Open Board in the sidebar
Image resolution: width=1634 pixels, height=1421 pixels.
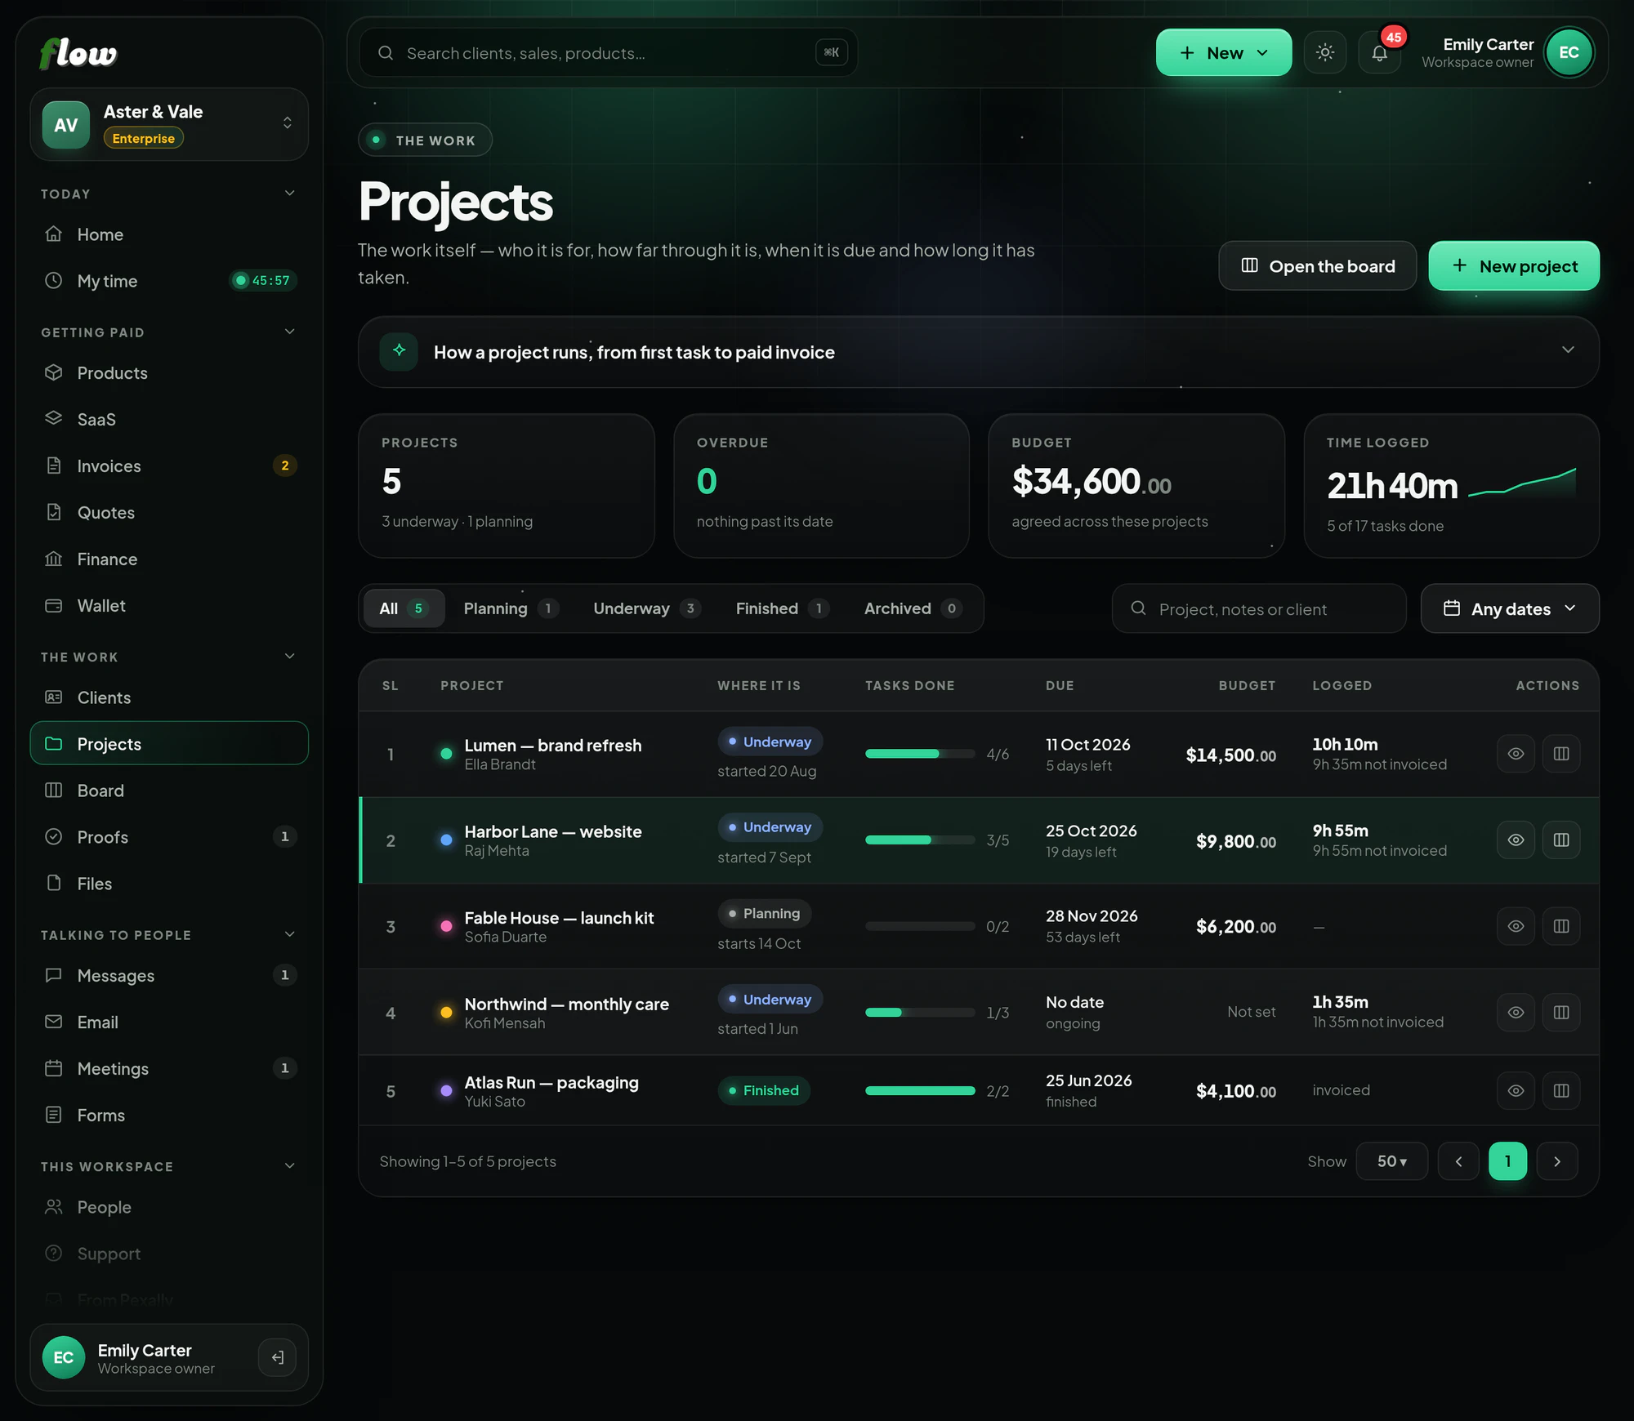coord(169,791)
